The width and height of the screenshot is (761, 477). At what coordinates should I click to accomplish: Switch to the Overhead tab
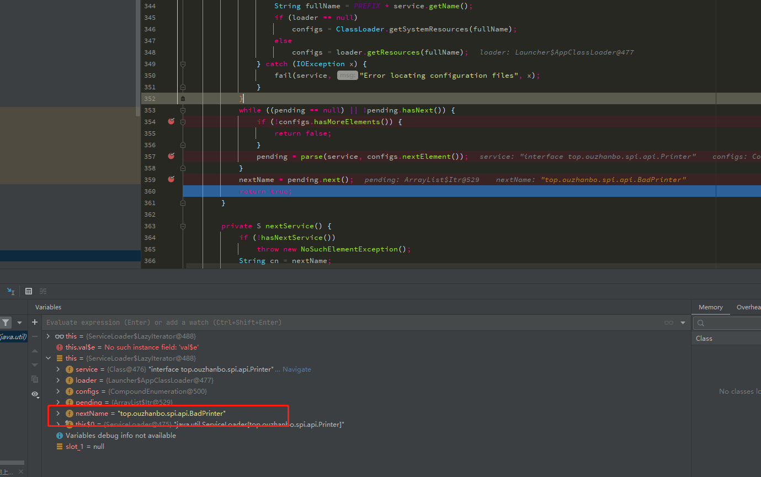(x=748, y=307)
